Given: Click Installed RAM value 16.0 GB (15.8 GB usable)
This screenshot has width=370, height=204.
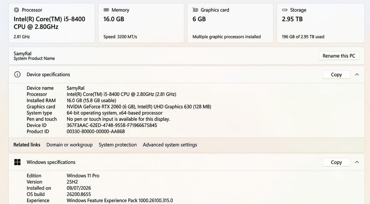Looking at the screenshot, I should coord(91,100).
